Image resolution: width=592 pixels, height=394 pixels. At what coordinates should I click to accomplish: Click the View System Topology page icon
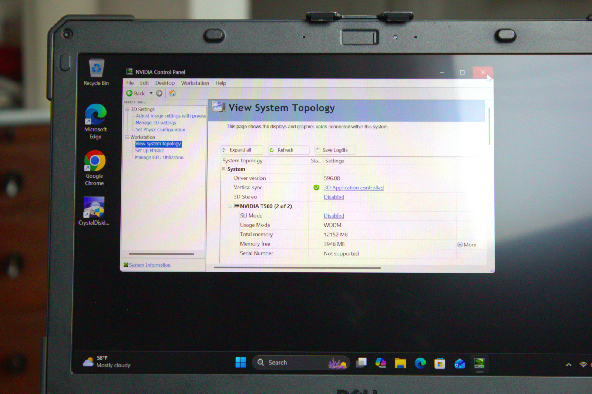pyautogui.click(x=219, y=107)
